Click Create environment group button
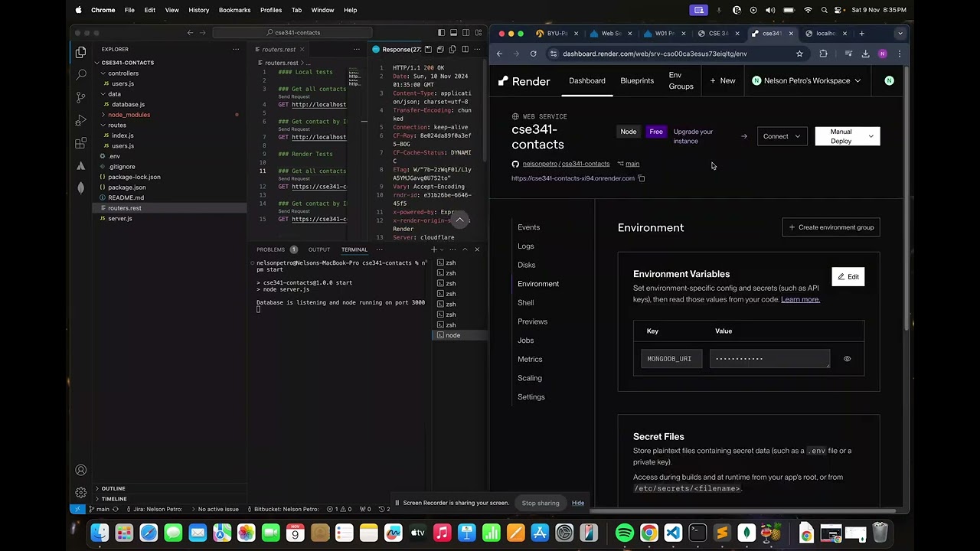980x551 pixels. pos(831,227)
